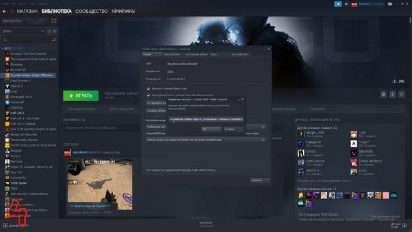The image size is (412, 232).
Task: Add game to favorites with star icon
Action: pyautogui.click(x=401, y=94)
